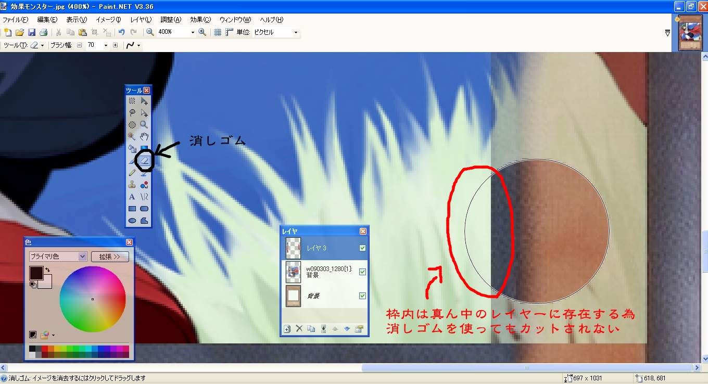The height and width of the screenshot is (384, 708).
Task: Toggle visibility of レイヤ 3 layer
Action: pyautogui.click(x=363, y=248)
